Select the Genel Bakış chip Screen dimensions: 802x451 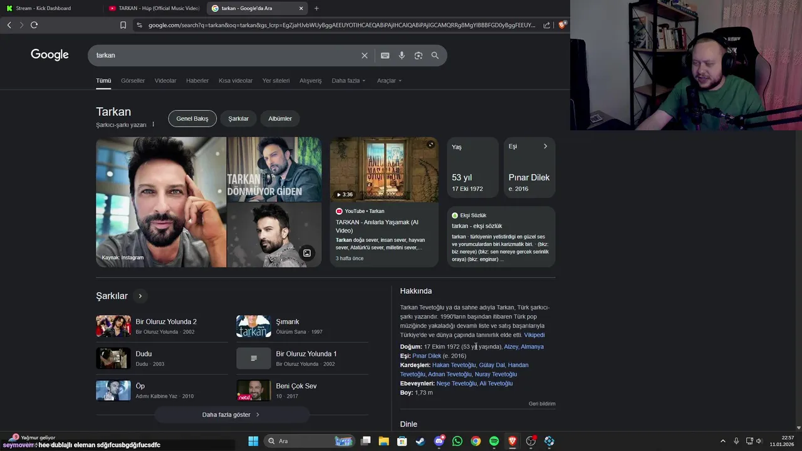coord(192,118)
